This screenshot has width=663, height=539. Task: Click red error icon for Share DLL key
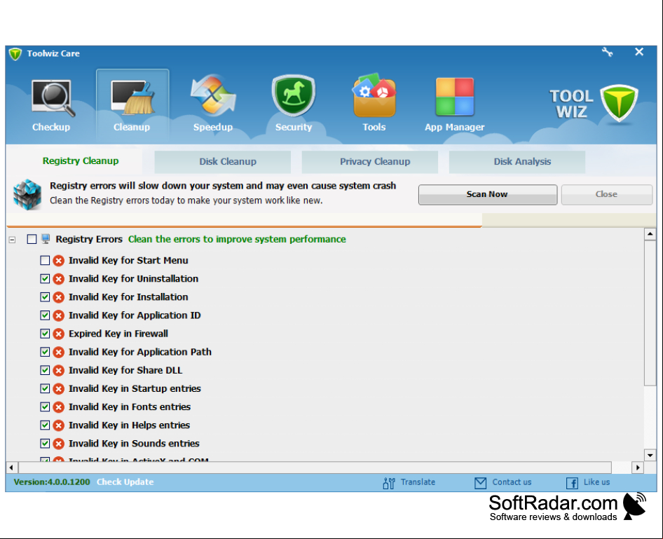click(59, 370)
